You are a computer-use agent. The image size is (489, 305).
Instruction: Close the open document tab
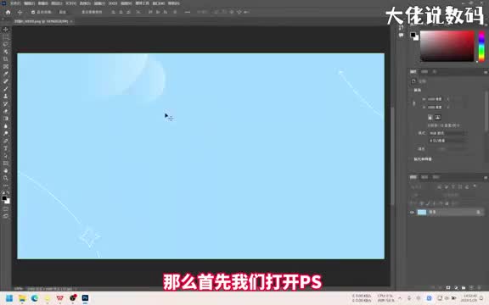[x=71, y=21]
